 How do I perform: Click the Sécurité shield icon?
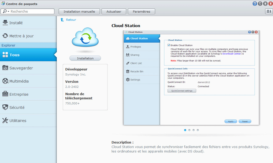(x=5, y=107)
